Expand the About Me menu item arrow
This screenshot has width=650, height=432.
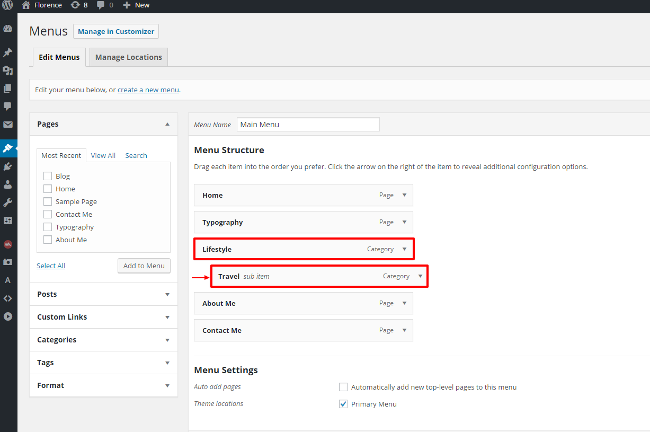[404, 303]
